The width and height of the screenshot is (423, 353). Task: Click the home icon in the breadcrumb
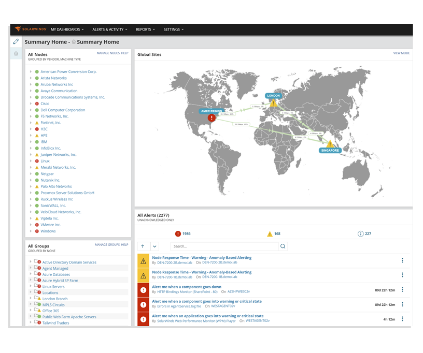coord(74,42)
